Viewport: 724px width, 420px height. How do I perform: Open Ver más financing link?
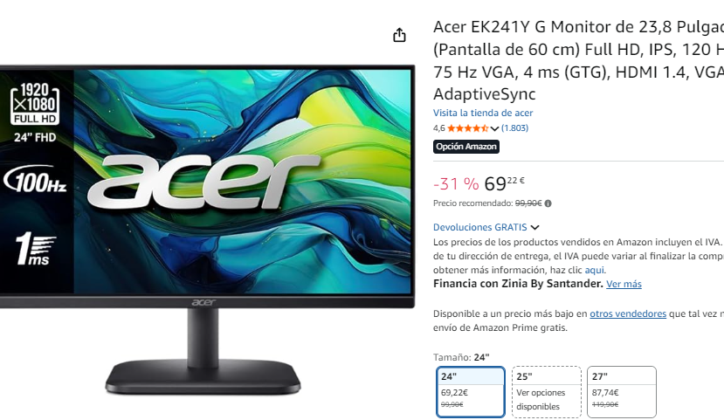coord(624,285)
